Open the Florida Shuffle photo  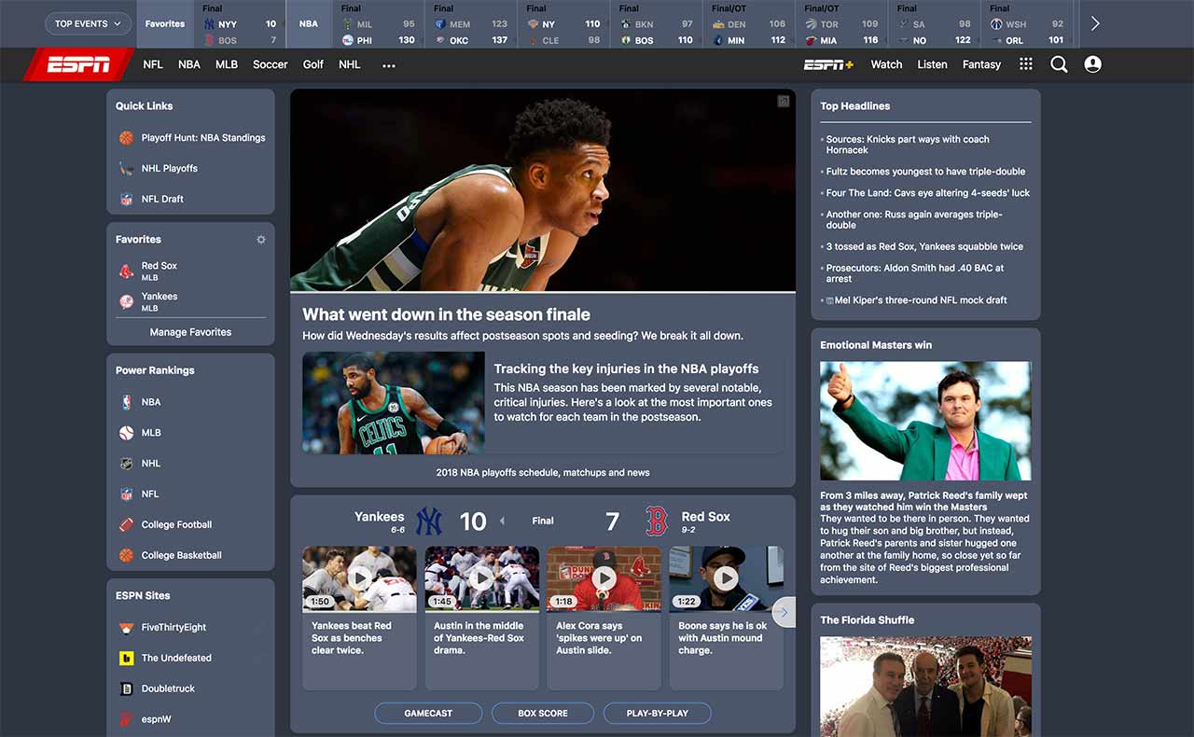[x=925, y=687]
